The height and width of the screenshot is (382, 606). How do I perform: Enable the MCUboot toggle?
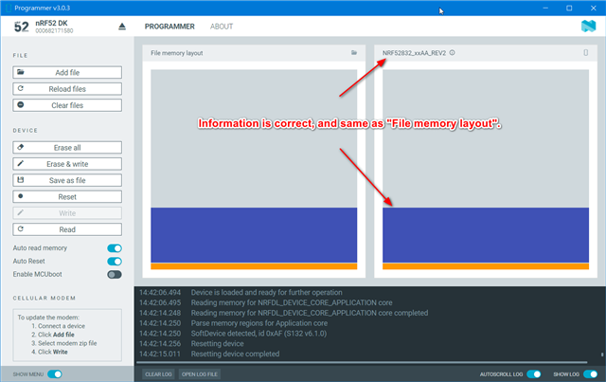(115, 274)
